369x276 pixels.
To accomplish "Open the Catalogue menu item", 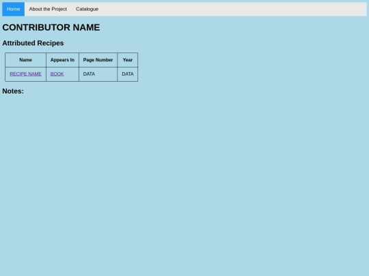I will [x=87, y=9].
